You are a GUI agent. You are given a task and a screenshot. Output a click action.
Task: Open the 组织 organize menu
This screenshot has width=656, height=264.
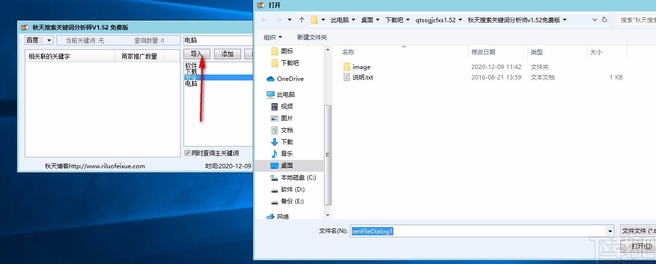click(x=273, y=37)
